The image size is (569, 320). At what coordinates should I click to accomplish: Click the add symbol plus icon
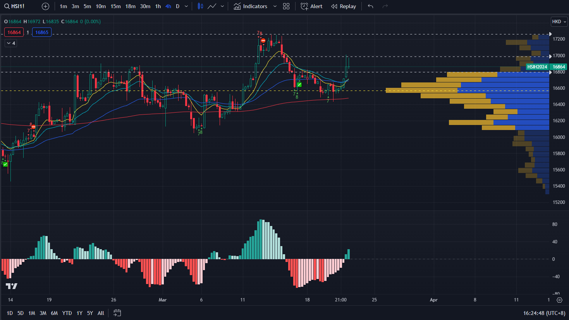tap(45, 6)
